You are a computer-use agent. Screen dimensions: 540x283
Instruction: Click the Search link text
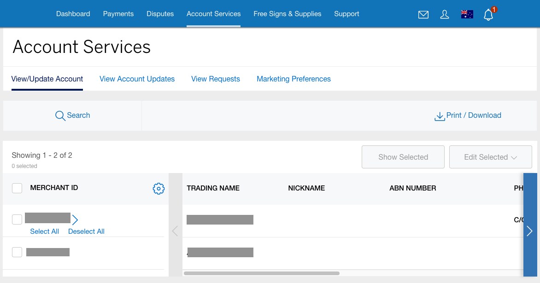[78, 115]
